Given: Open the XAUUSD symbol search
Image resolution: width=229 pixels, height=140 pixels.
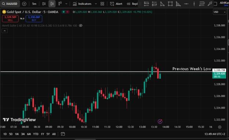Looking at the screenshot, I should 10,4.
